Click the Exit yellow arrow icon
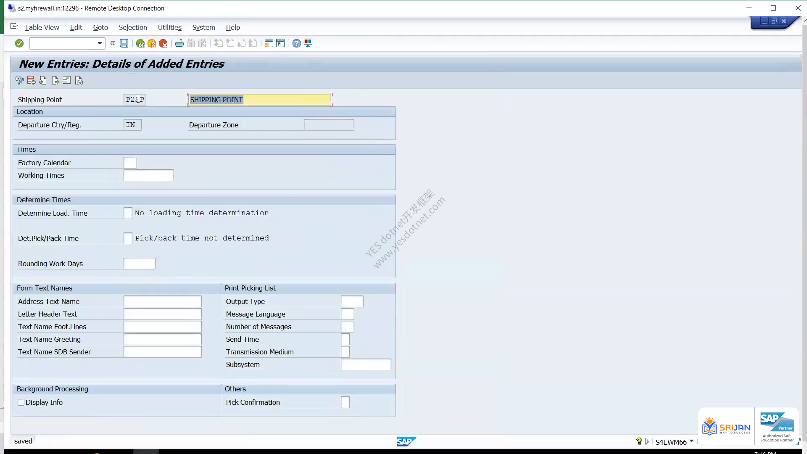The image size is (807, 454). coord(152,43)
